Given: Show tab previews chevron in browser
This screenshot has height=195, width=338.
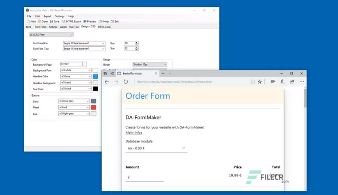Looking at the screenshot, I should tap(170, 73).
